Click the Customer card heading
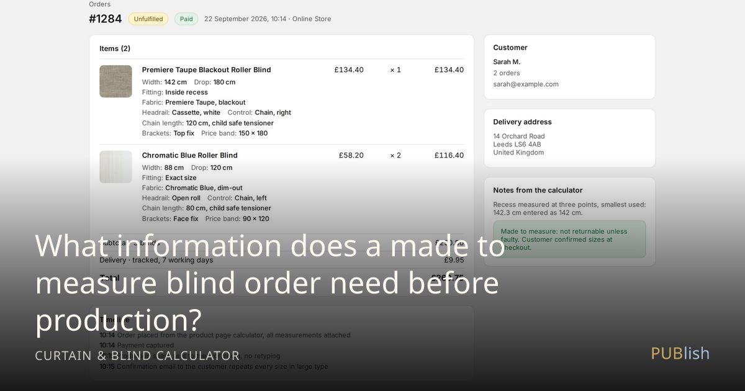Screen dimensions: 745x391 [510, 47]
